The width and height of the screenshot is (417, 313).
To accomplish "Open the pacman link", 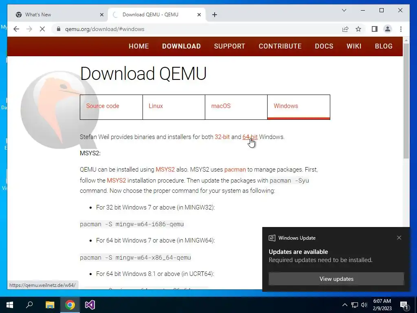I will click(x=235, y=170).
